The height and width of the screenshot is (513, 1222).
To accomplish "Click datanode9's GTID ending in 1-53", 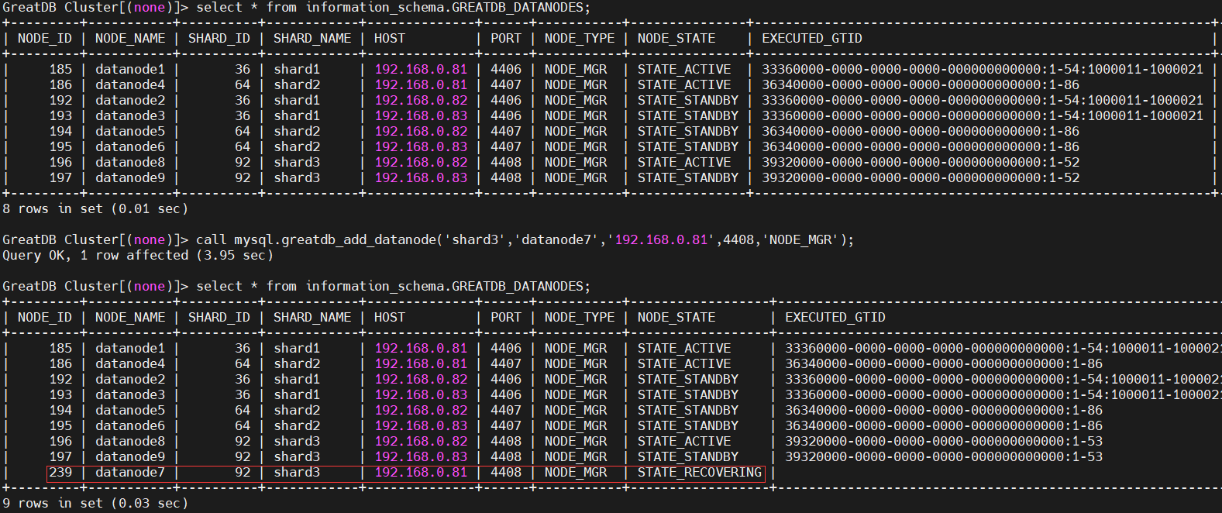I will click(x=944, y=456).
